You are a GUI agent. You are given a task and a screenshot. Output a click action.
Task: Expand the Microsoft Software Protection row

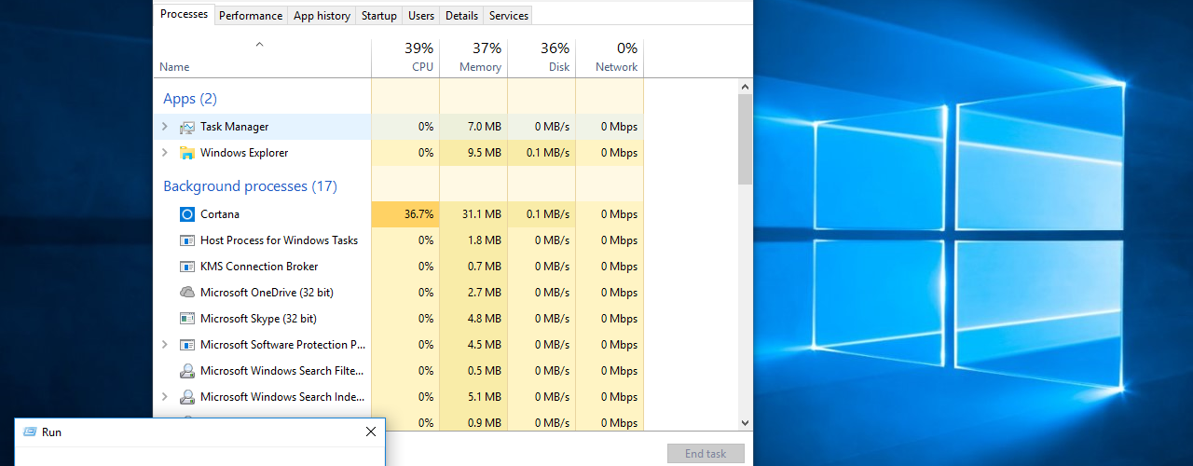point(165,345)
